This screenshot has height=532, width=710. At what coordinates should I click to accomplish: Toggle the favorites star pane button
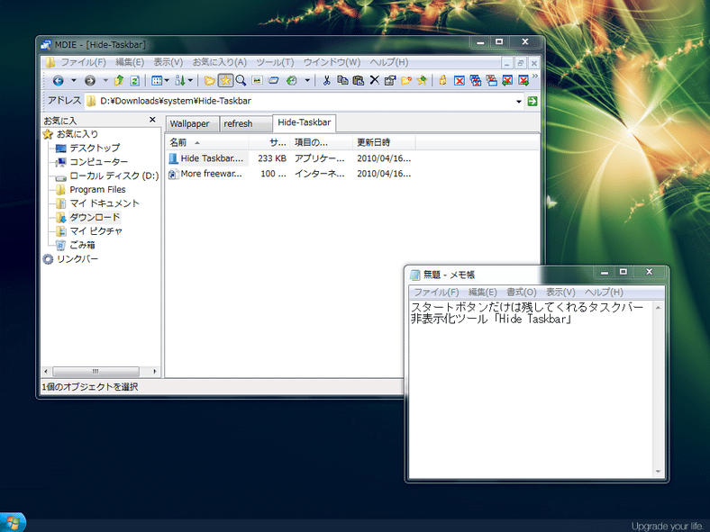[x=225, y=80]
